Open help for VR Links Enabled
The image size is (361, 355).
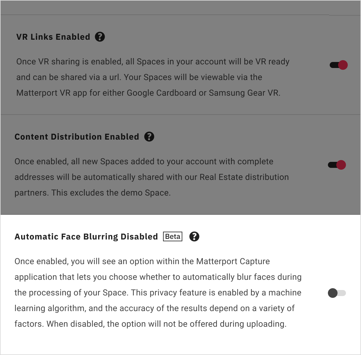(100, 37)
